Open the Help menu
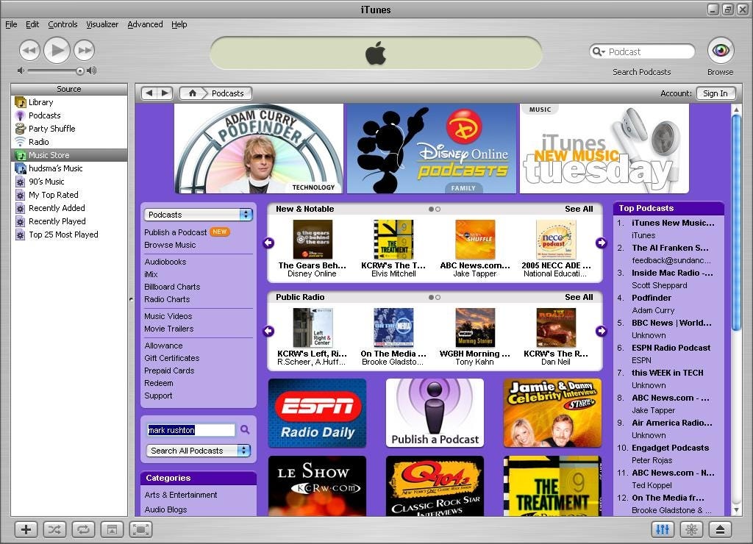The width and height of the screenshot is (753, 544). tap(179, 24)
